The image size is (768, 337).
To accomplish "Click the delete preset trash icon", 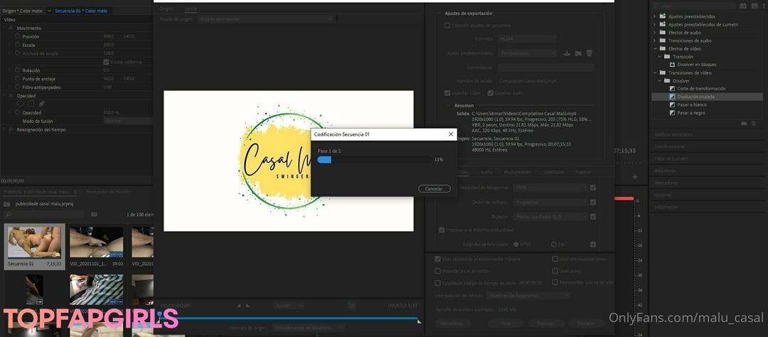I will tap(589, 53).
